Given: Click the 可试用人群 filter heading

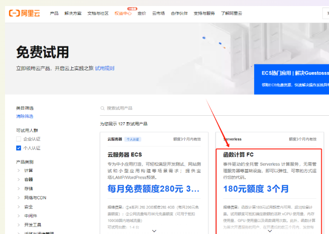Looking at the screenshot, I should 27,130.
